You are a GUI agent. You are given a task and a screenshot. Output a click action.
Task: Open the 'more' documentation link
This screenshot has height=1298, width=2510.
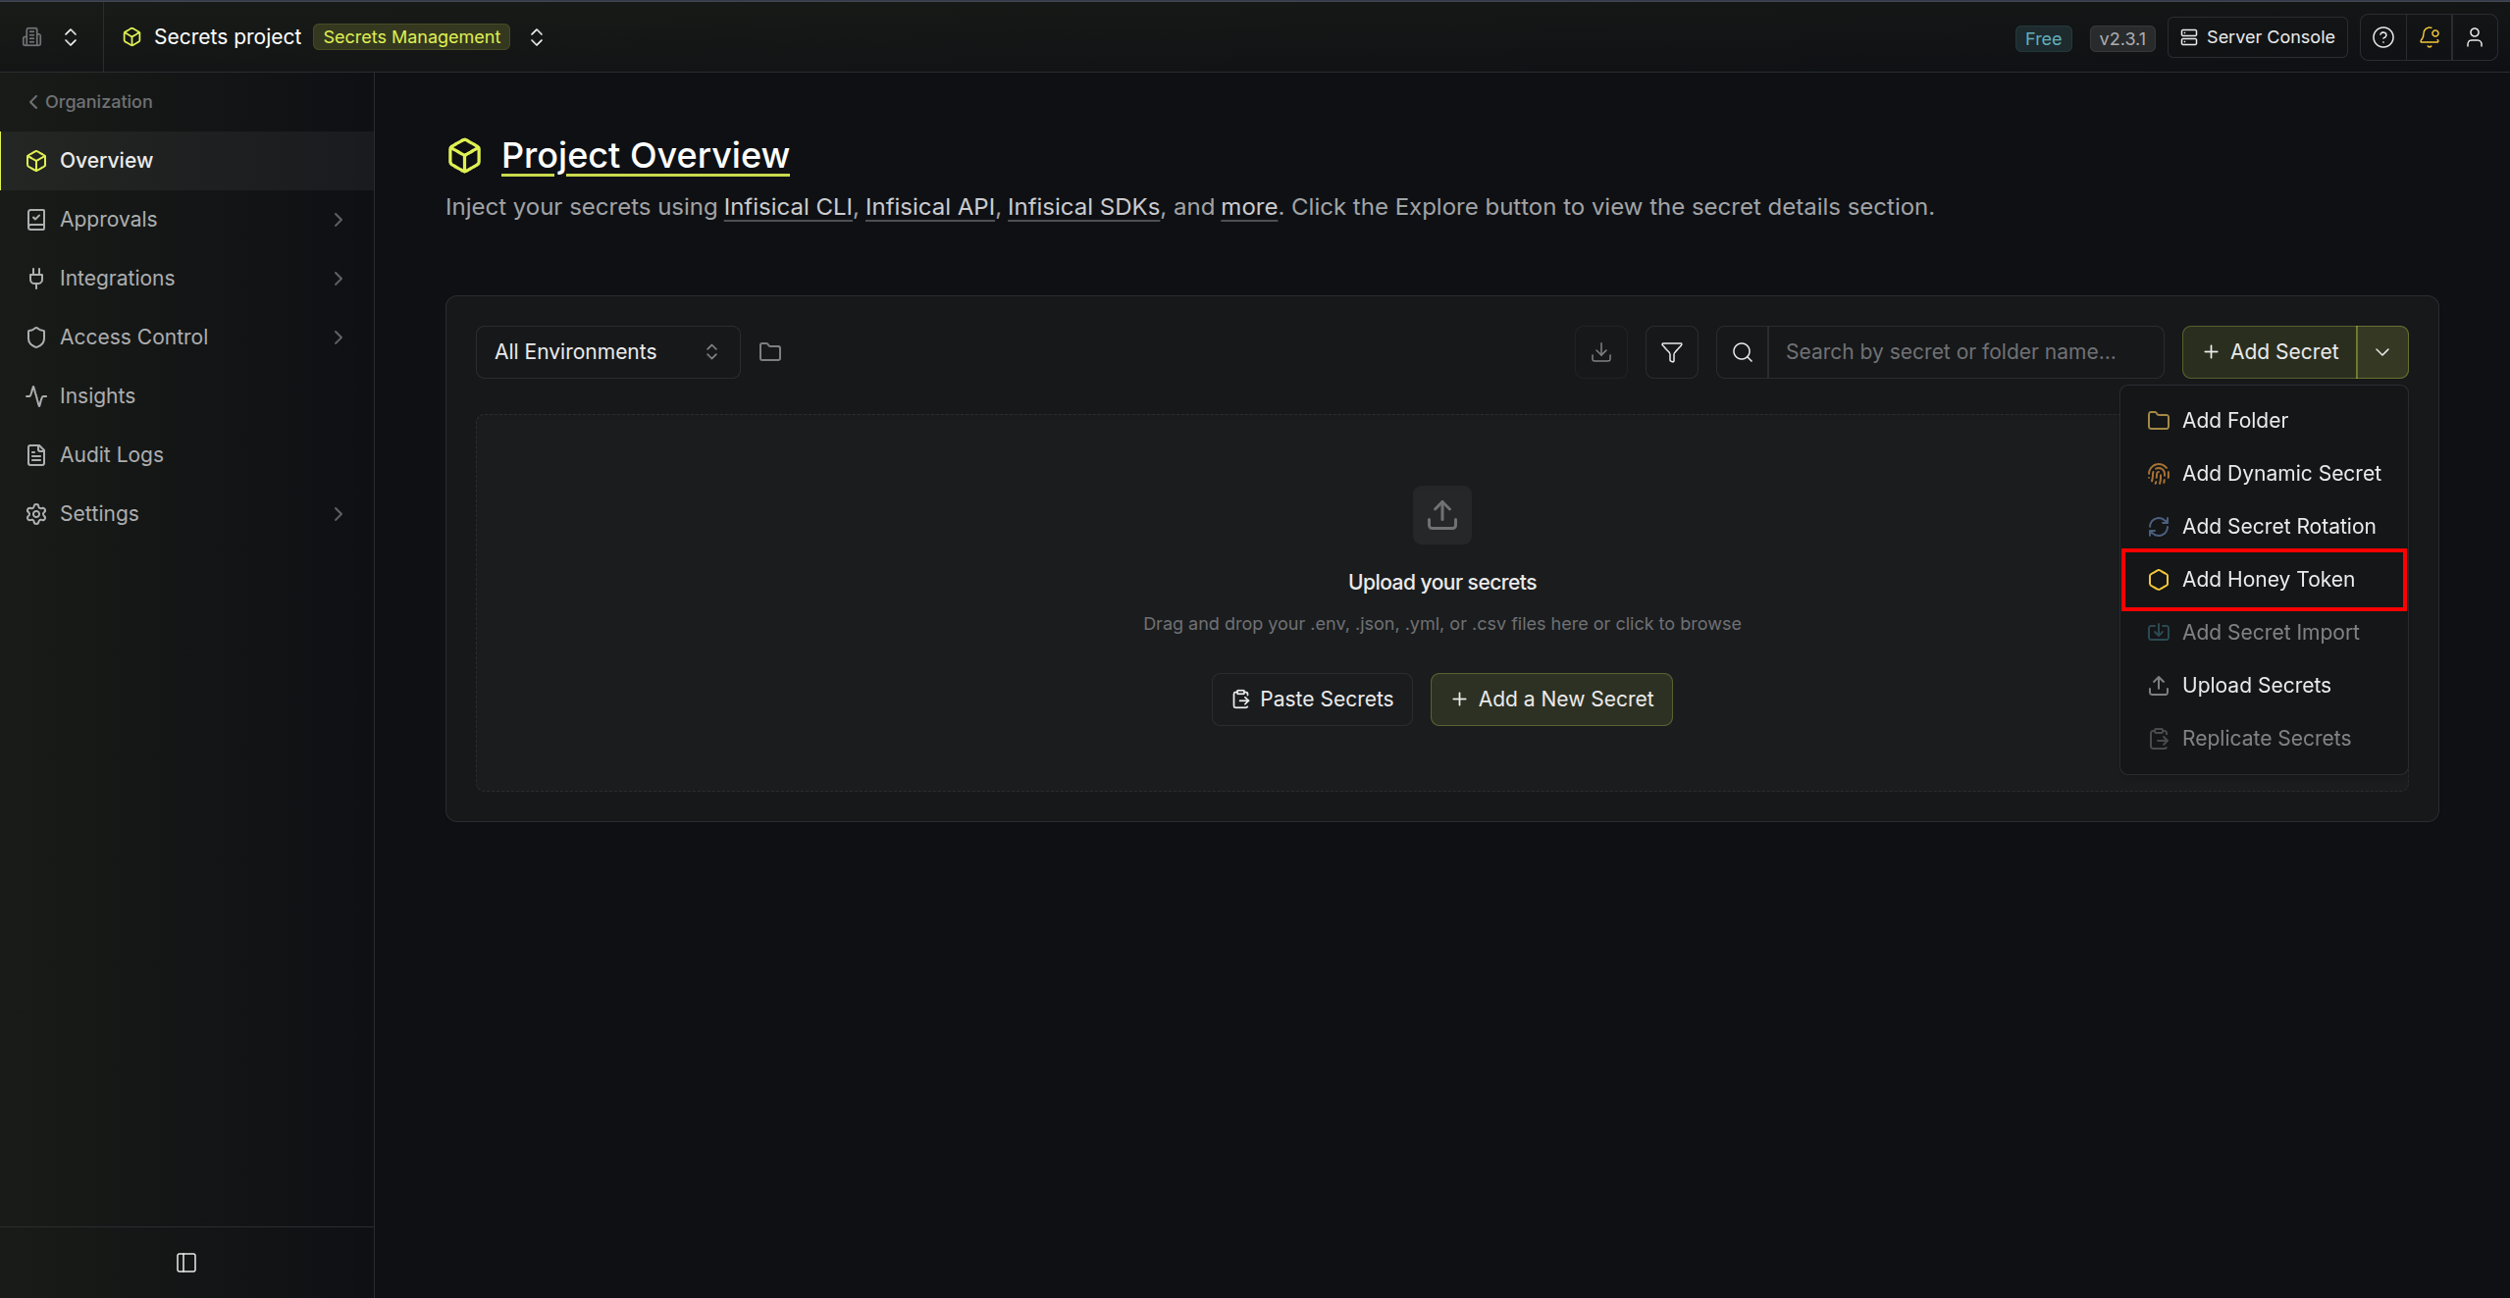coord(1249,207)
